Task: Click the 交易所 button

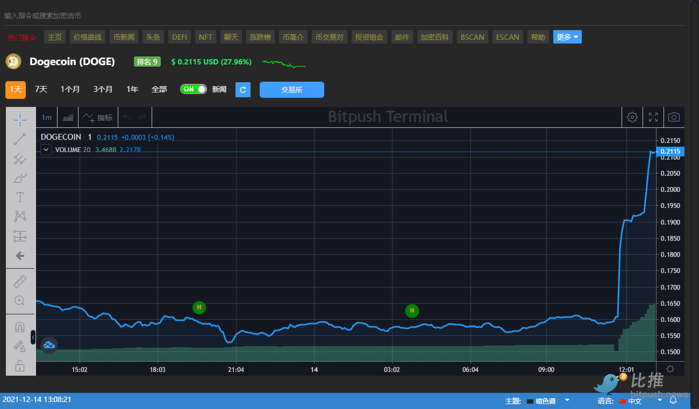Action: click(x=292, y=90)
